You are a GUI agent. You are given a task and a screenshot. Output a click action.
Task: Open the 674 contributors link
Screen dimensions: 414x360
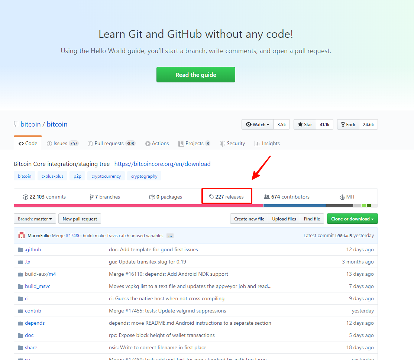287,197
